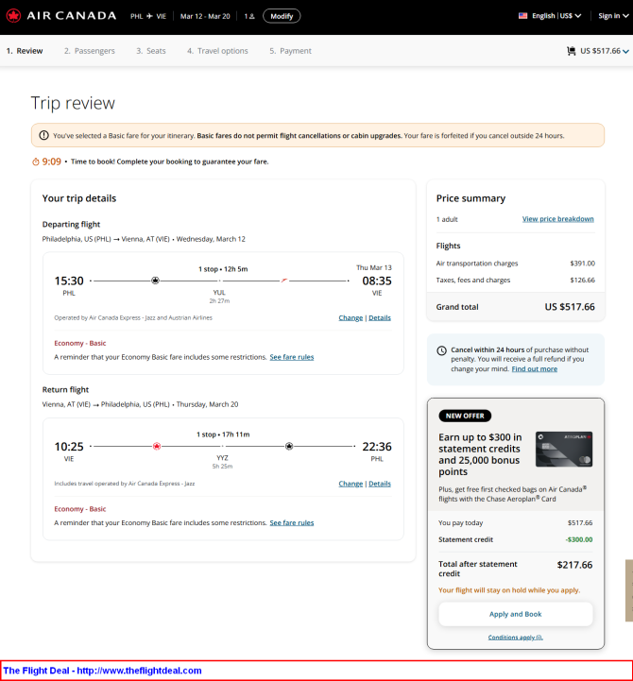Click the US flag icon by English
The height and width of the screenshot is (681, 633).
522,16
